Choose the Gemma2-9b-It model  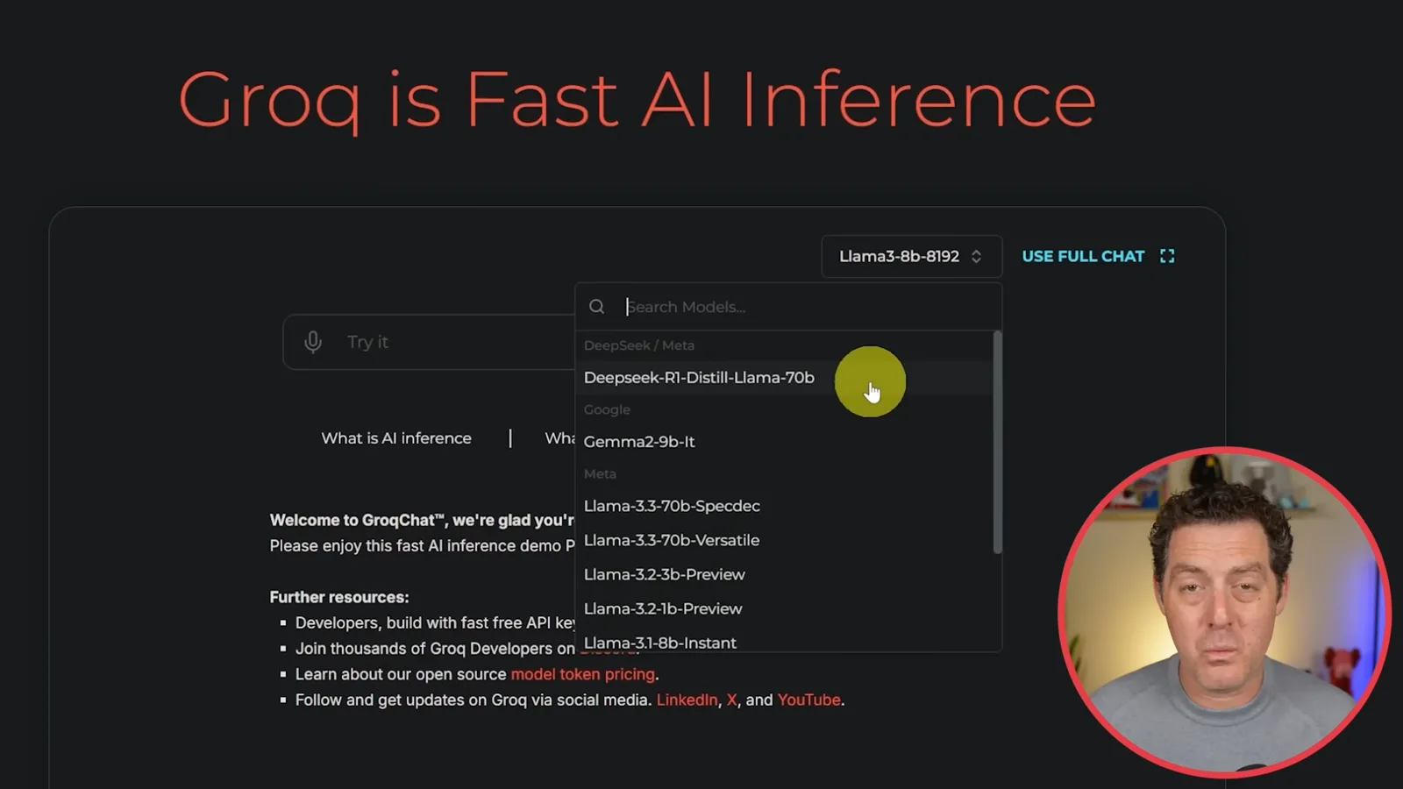pos(785,442)
